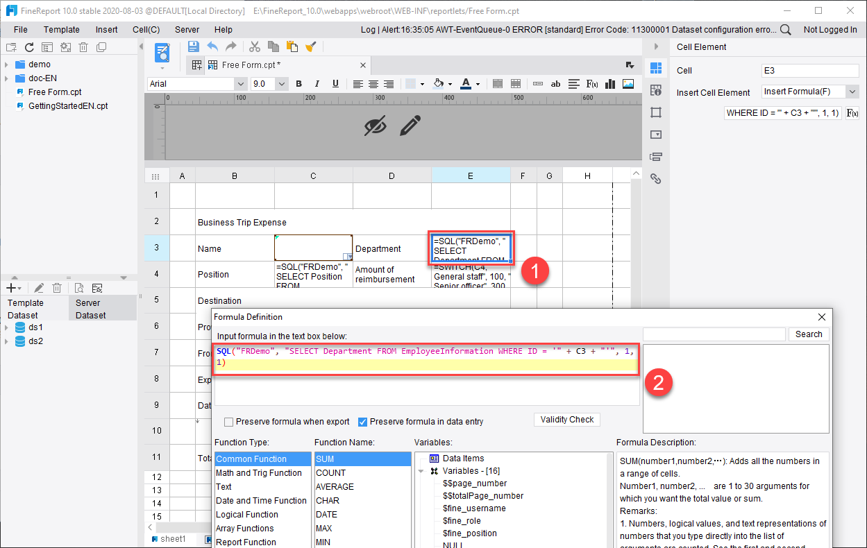Screen dimensions: 867x548
Task: Edit dataset with the pencil icon
Action: click(40, 288)
